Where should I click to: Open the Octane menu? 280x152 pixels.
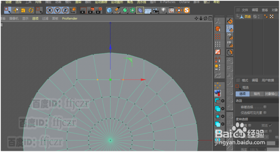pos(185,2)
